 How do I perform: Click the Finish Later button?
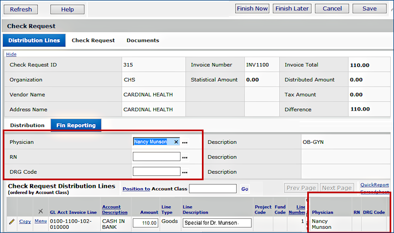(292, 9)
